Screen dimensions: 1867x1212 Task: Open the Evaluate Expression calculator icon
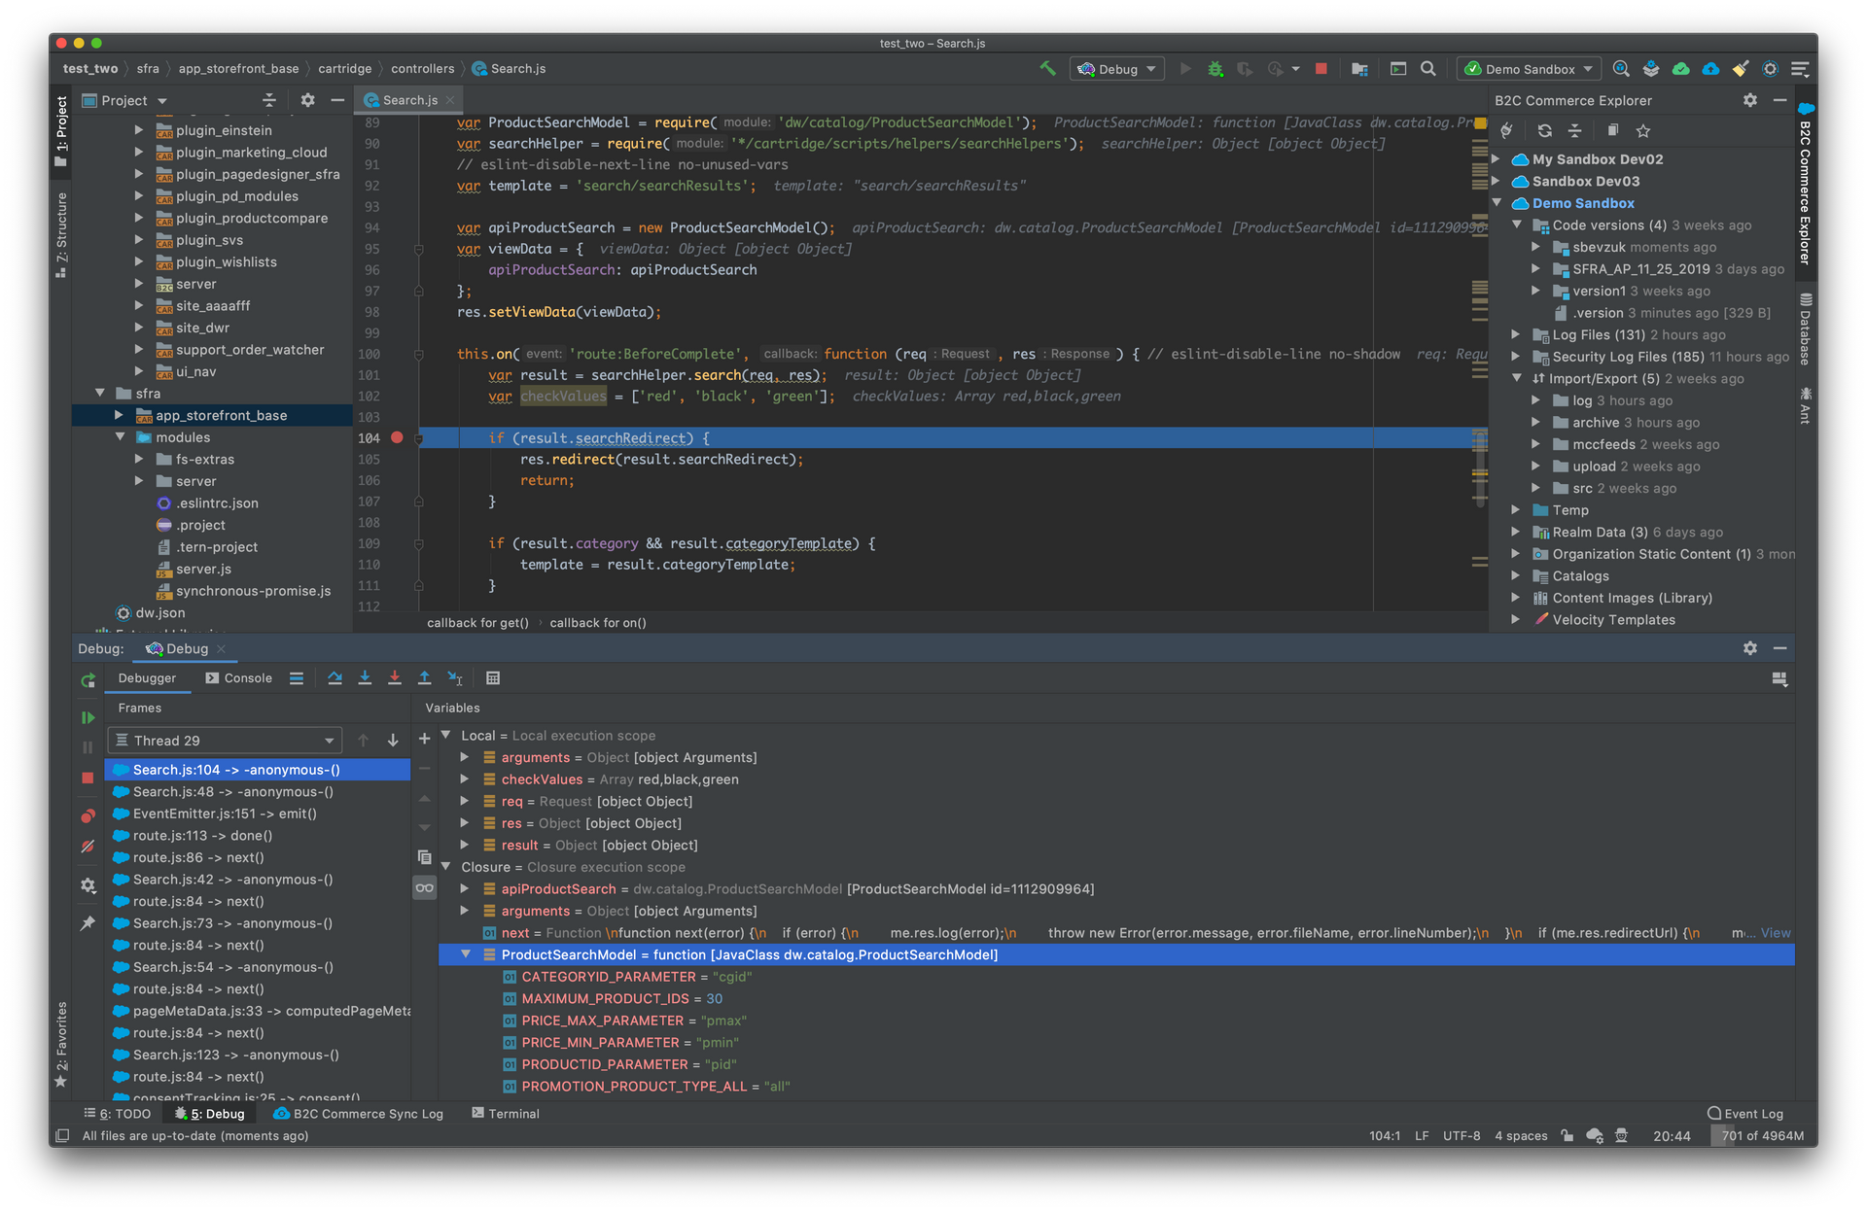[493, 678]
